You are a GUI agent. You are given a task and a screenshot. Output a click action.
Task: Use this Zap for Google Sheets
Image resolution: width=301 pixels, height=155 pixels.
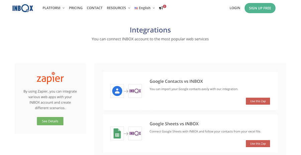click(x=258, y=144)
